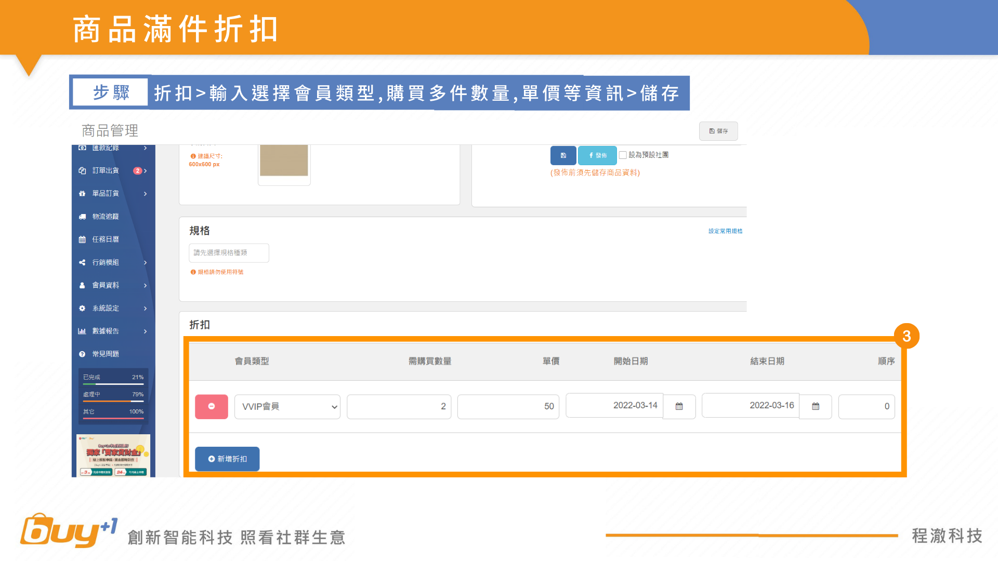Click the blue save icon button

click(563, 155)
